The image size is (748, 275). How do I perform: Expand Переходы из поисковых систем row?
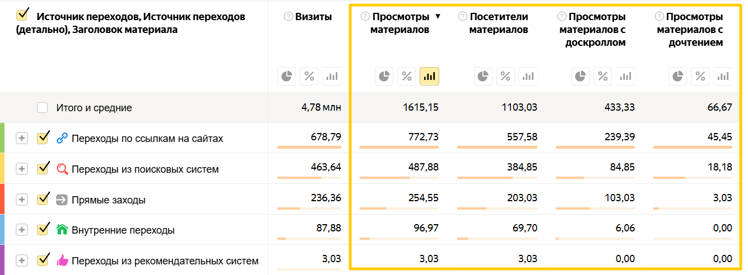[x=21, y=169]
